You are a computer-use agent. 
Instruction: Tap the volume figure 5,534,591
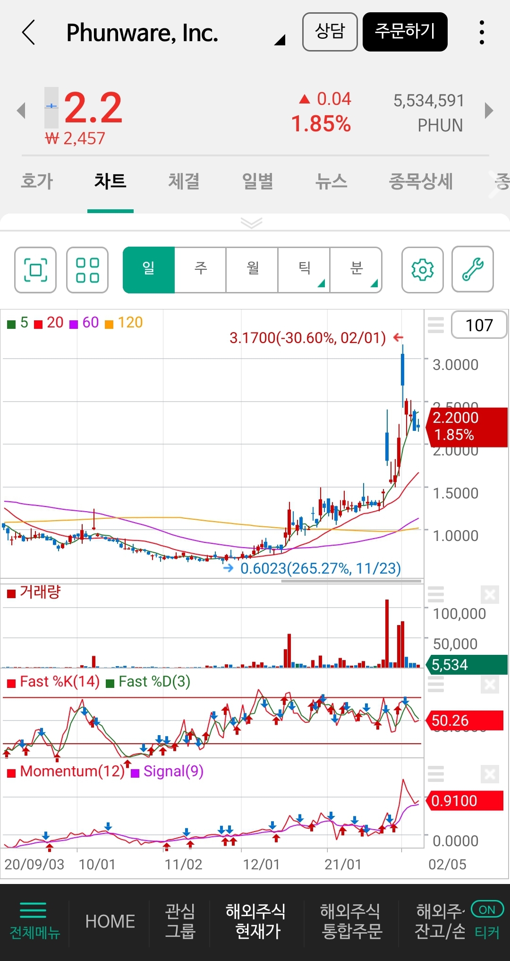pyautogui.click(x=429, y=100)
